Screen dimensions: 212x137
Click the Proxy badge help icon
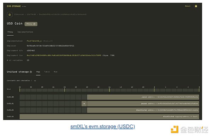click(34, 24)
